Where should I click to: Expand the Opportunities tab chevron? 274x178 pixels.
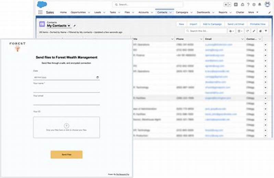89,12
